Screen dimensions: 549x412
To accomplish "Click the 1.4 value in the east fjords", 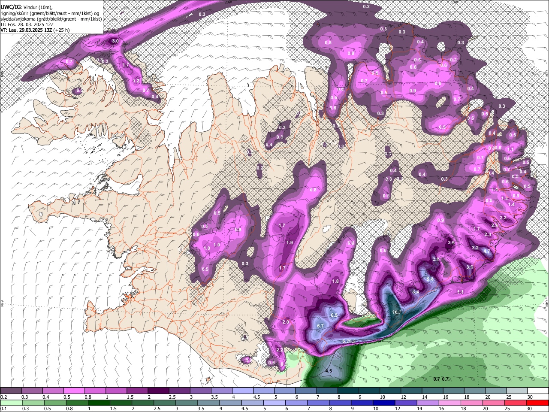I will tap(511, 205).
